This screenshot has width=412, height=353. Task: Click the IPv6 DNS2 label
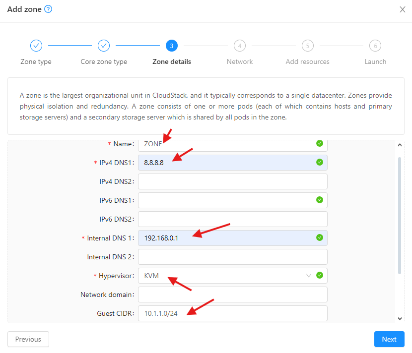pos(117,219)
